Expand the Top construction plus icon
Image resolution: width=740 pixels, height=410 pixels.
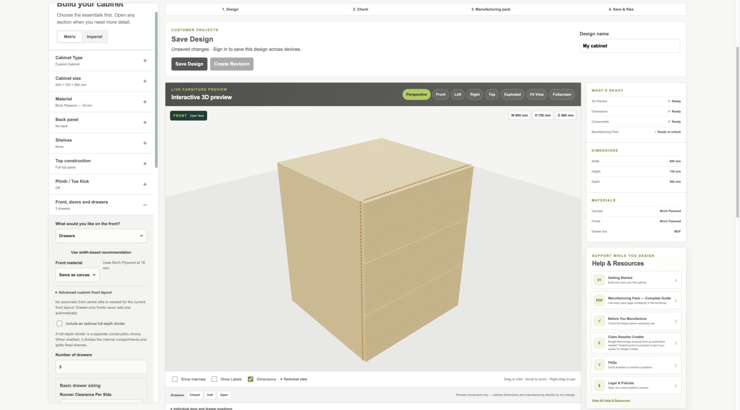click(x=145, y=164)
